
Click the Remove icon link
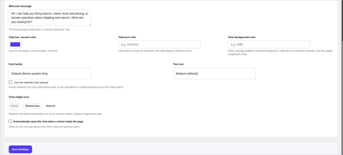click(51, 106)
